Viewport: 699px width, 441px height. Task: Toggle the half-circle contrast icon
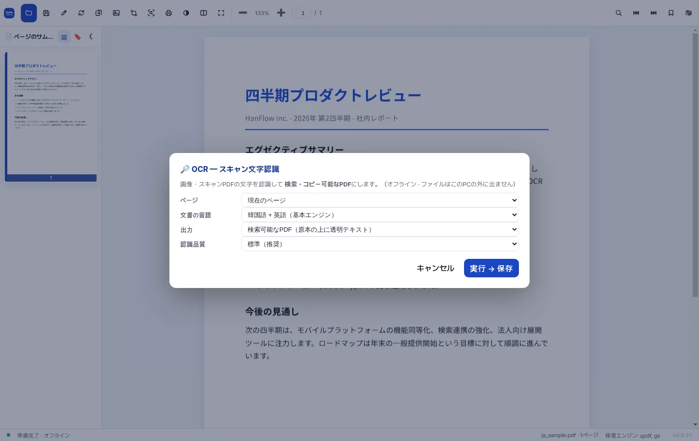point(186,13)
